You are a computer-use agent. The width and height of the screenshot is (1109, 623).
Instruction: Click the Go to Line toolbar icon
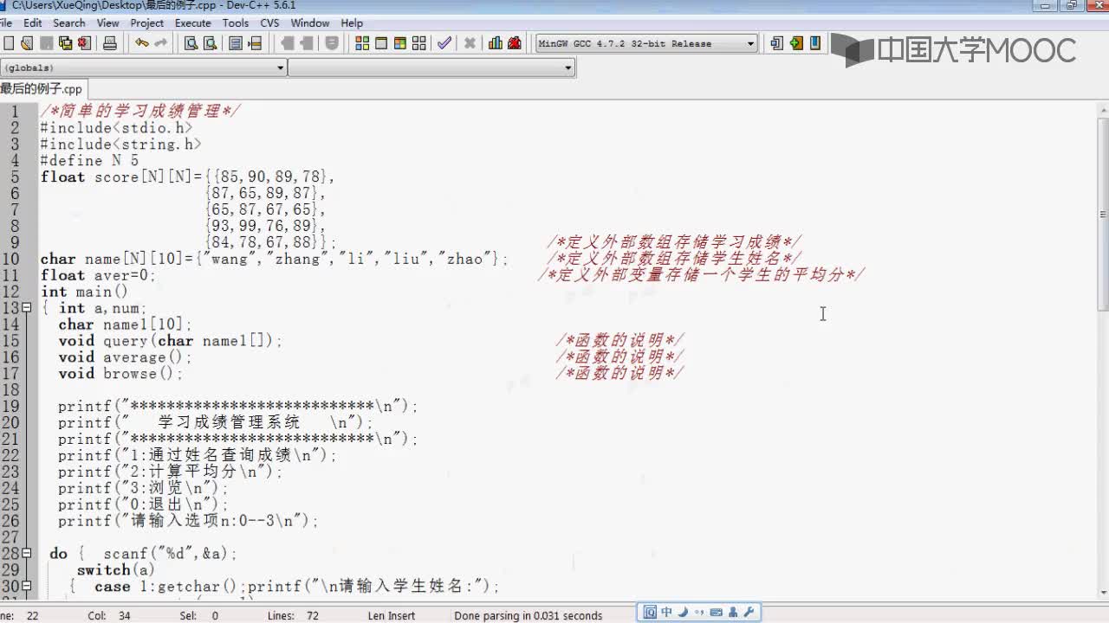point(255,43)
